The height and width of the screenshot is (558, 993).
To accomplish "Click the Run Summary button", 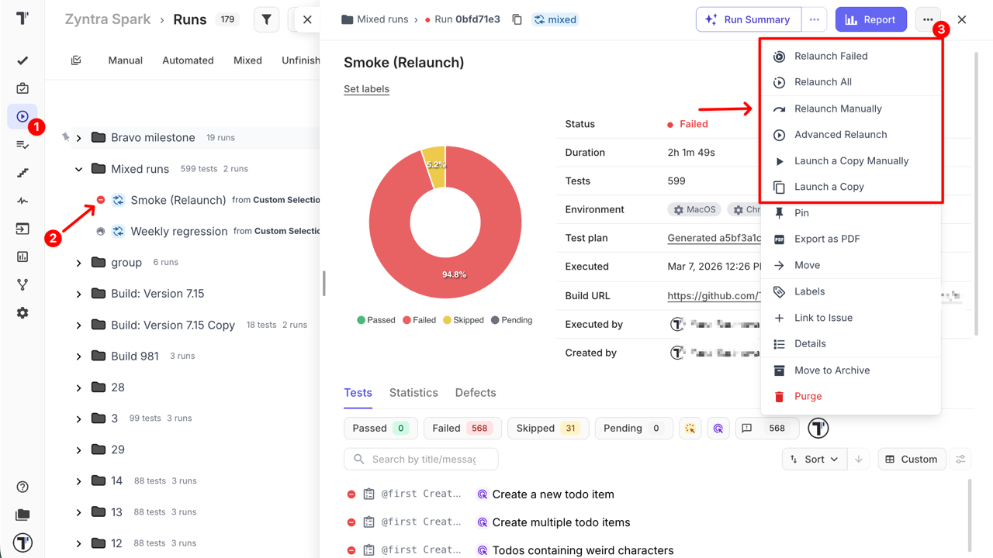I will tap(747, 19).
